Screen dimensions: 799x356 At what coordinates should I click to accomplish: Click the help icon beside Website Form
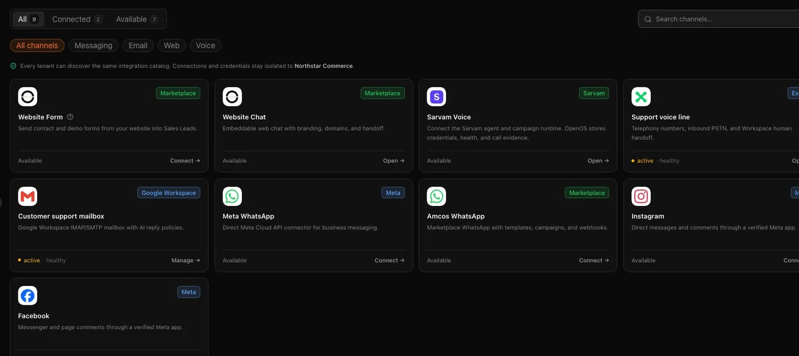pos(70,117)
